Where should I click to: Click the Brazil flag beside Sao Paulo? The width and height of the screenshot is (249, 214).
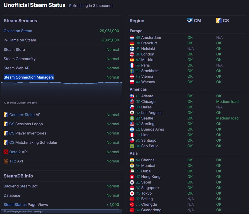click(132, 146)
